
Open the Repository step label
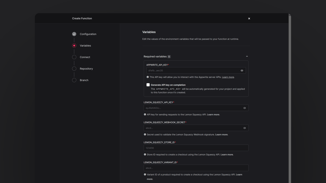(86, 69)
